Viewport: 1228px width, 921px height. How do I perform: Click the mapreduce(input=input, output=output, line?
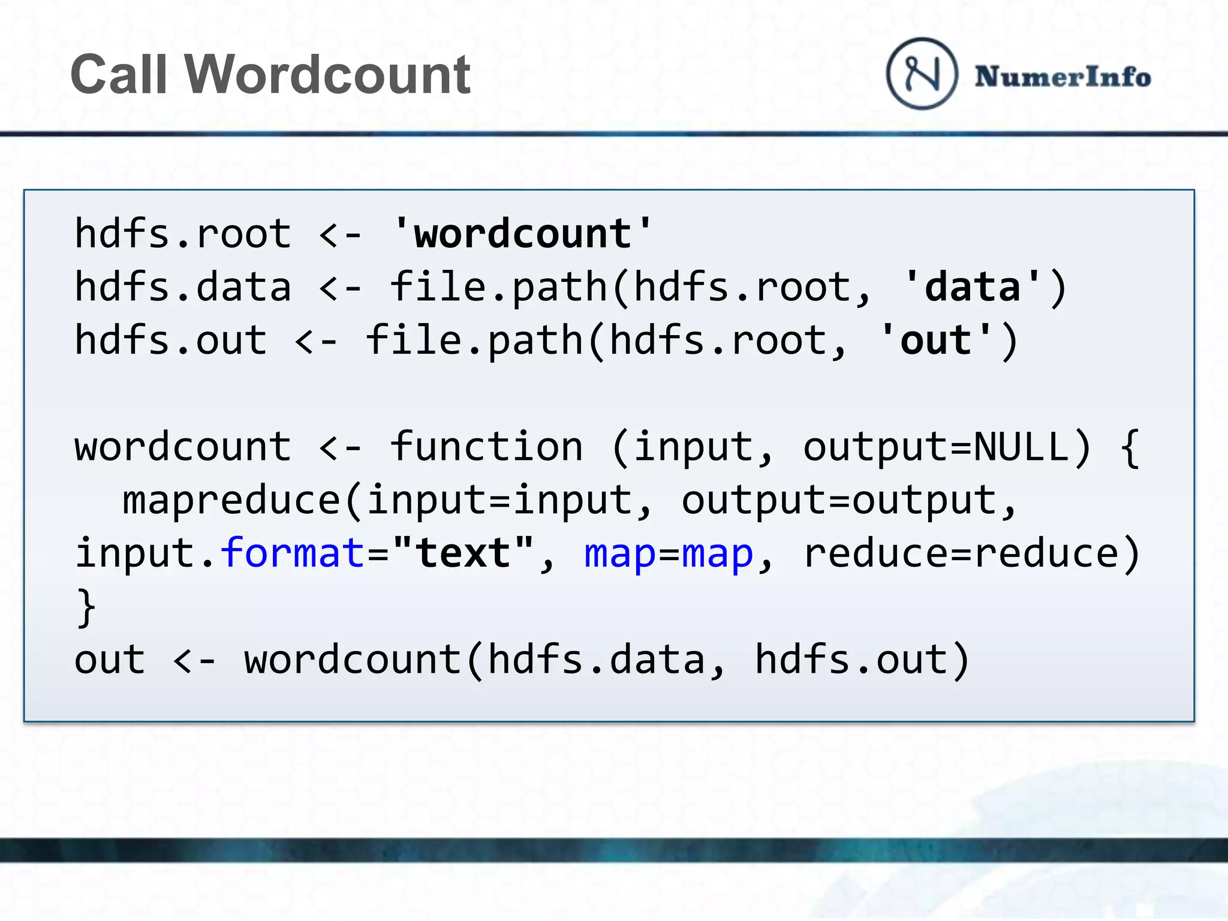569,501
